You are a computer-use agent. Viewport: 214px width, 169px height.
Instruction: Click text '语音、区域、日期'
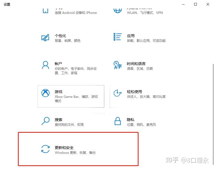140,69
